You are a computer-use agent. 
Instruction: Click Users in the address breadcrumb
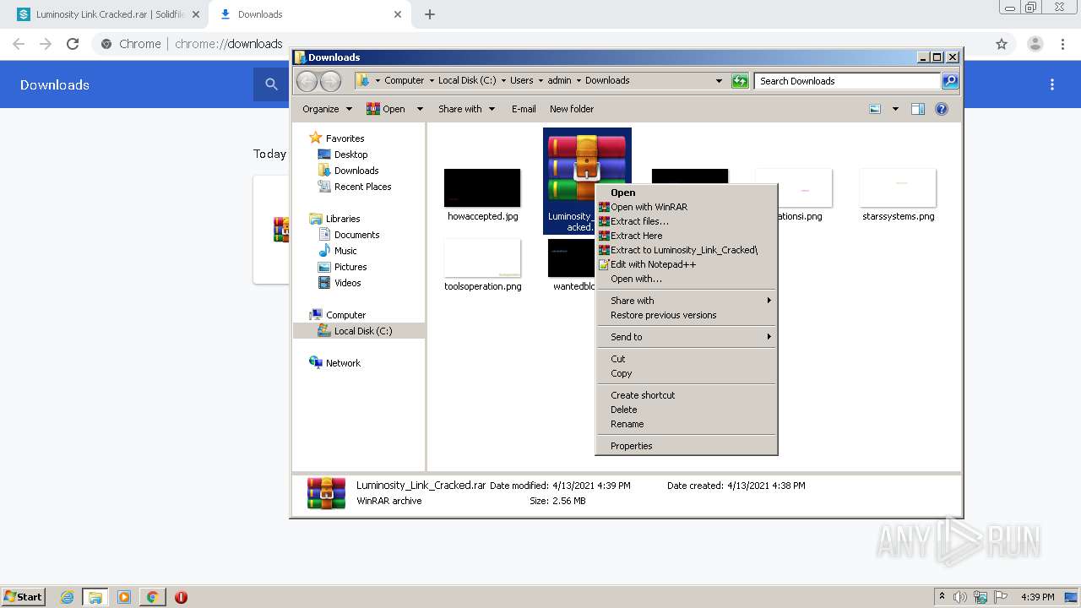tap(521, 81)
